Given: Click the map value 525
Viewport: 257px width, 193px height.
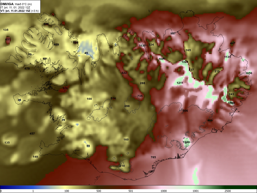Looking at the screenshot, I should 76,42.
